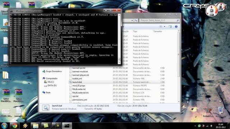Select the bukkit.yml file
Image resolution: width=230 pixels, height=129 pixels.
(77, 78)
